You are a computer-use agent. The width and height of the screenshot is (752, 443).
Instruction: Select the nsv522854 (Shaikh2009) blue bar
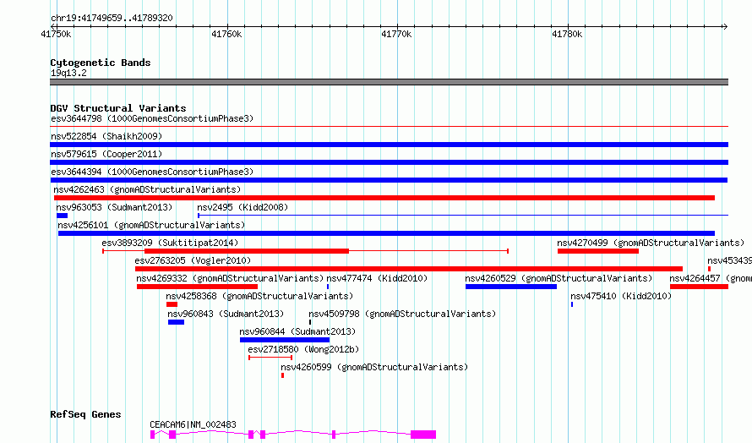pyautogui.click(x=389, y=145)
